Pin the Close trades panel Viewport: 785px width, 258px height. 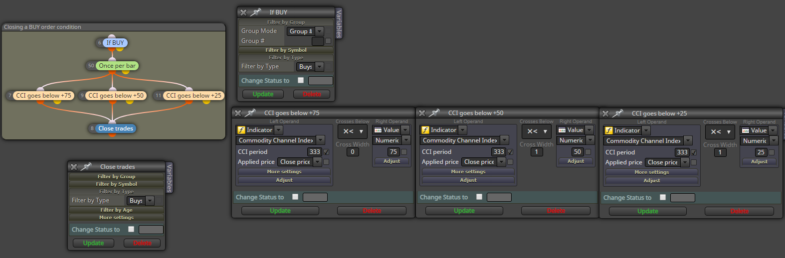click(x=86, y=166)
